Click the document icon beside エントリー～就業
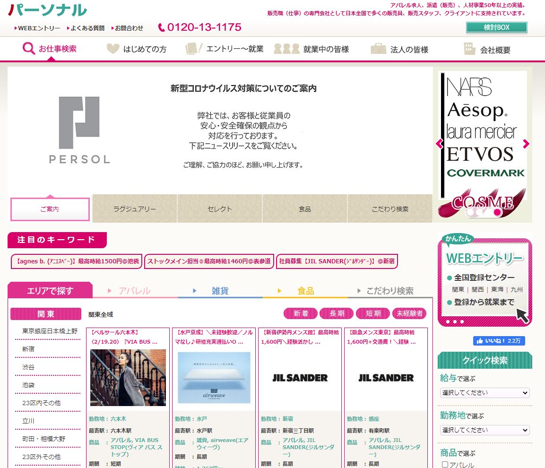The image size is (545, 468). 194,49
